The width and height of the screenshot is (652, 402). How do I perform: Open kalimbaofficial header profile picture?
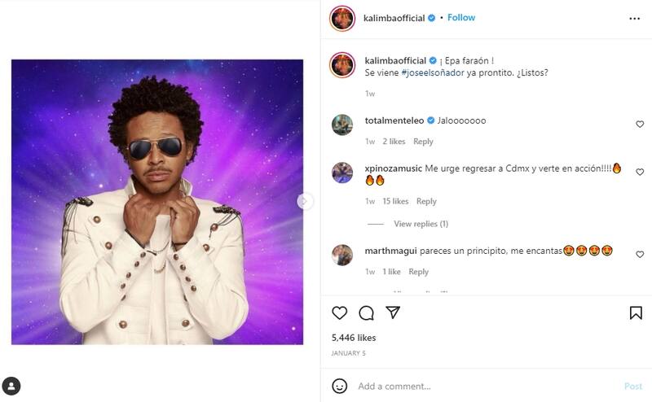click(342, 18)
